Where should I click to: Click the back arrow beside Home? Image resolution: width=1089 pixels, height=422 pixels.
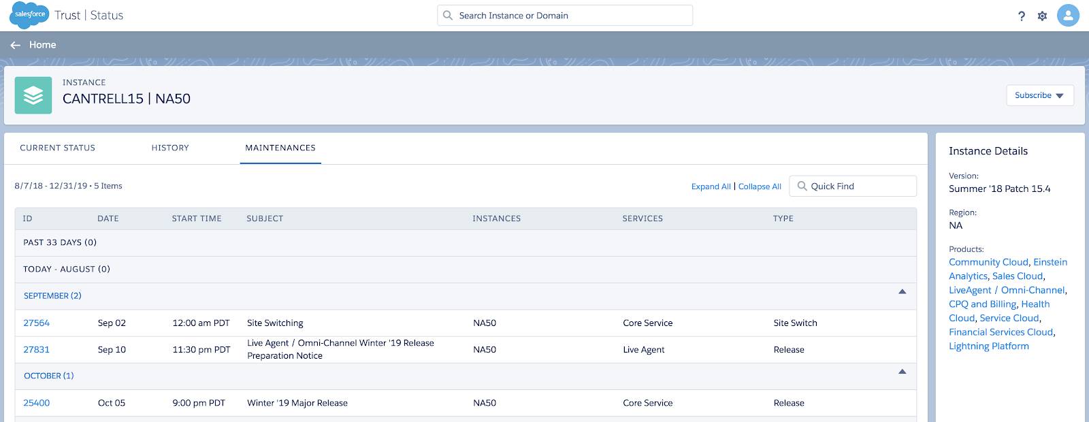point(16,45)
